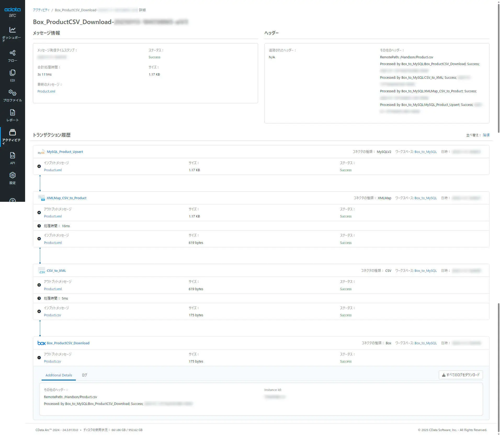Go to アクティビティ breadcrumb link
The height and width of the screenshot is (436, 500).
point(41,10)
